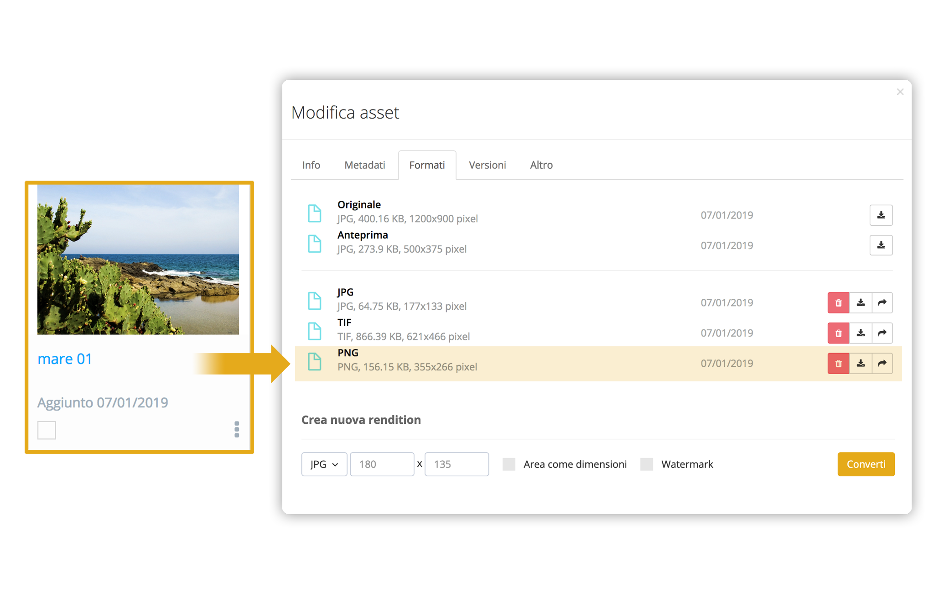Delete the PNG rendition

[838, 364]
